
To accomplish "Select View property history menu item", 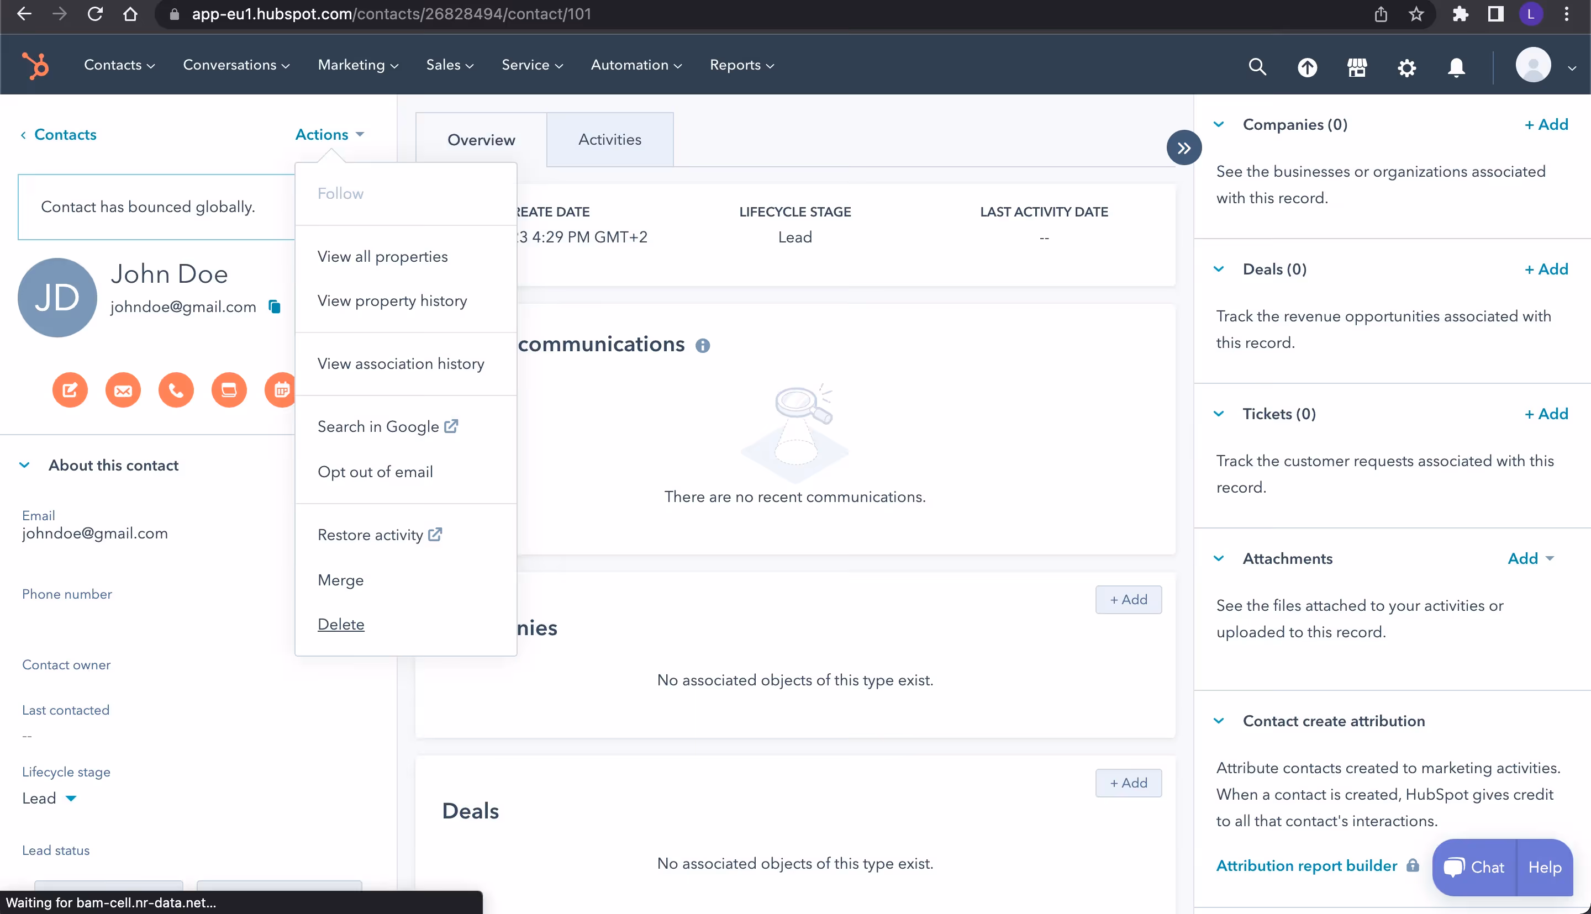I will click(x=405, y=300).
